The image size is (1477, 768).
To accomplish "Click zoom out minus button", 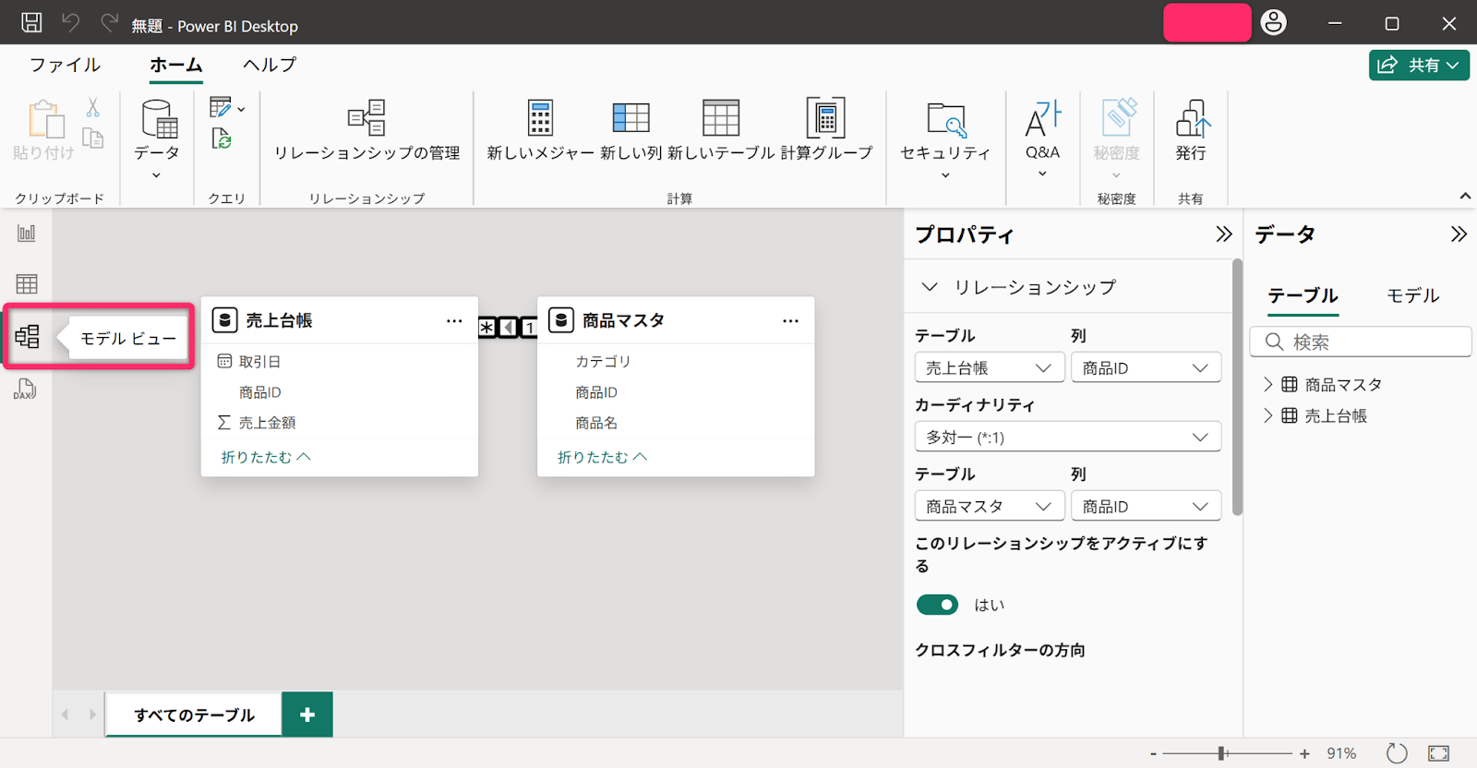I will 1153,754.
